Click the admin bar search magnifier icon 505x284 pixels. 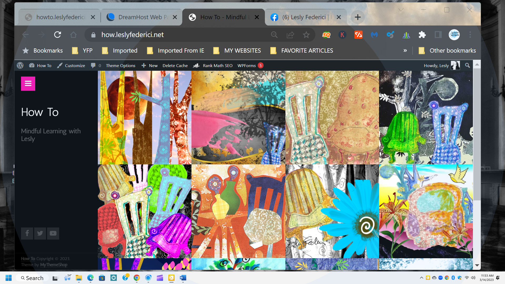tap(467, 65)
